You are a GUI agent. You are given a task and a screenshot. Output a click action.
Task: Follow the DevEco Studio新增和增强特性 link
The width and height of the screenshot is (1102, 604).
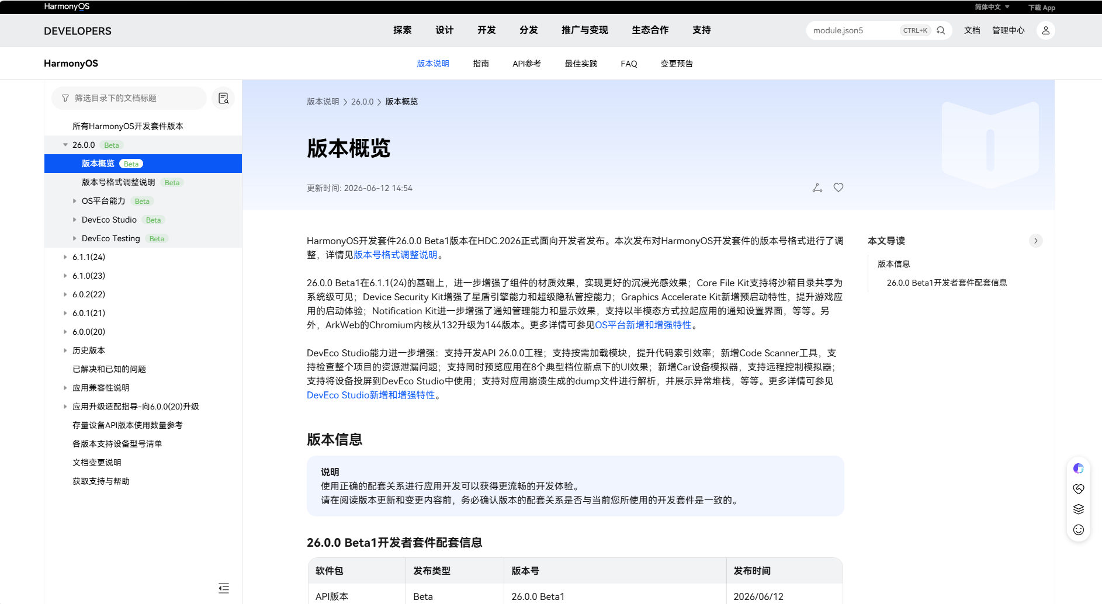(x=371, y=395)
